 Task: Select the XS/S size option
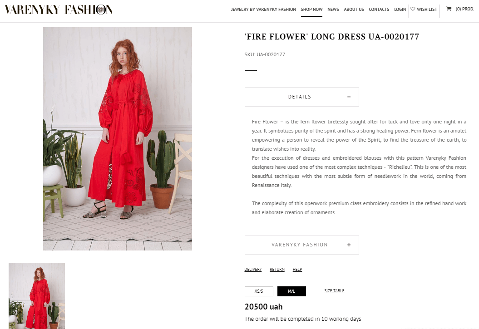point(259,291)
